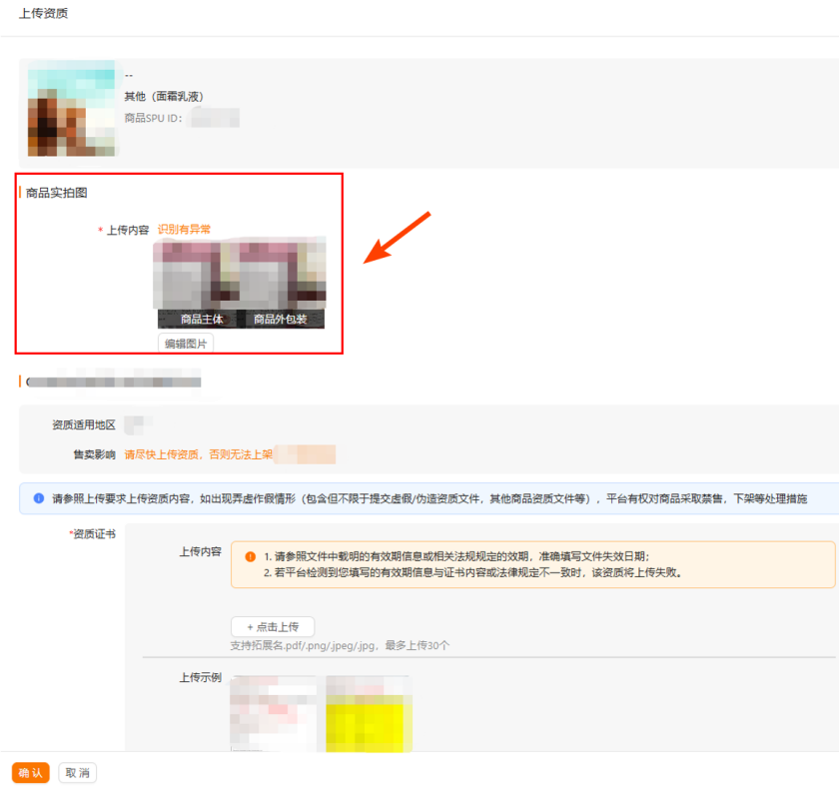Open the yellow 上传示例 example image
The image size is (839, 789).
368,712
